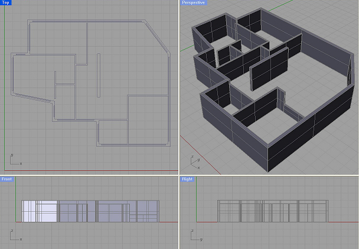Click the axis indicator in Top viewport

pyautogui.click(x=15, y=159)
